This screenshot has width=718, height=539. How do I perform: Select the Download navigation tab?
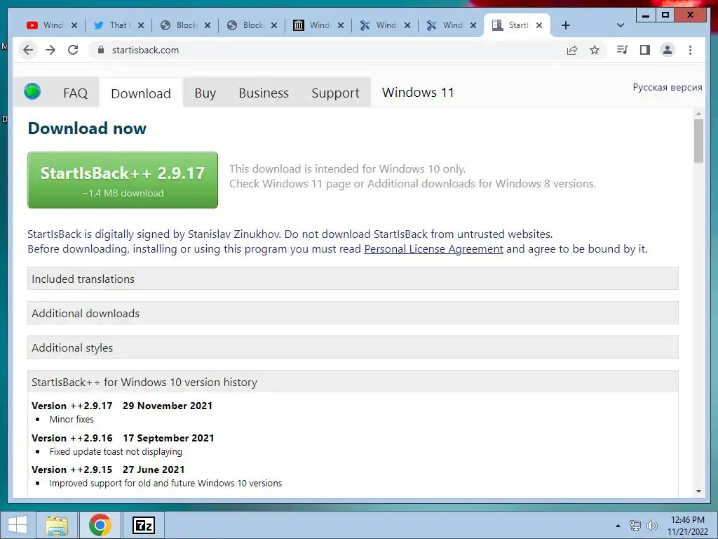[141, 93]
